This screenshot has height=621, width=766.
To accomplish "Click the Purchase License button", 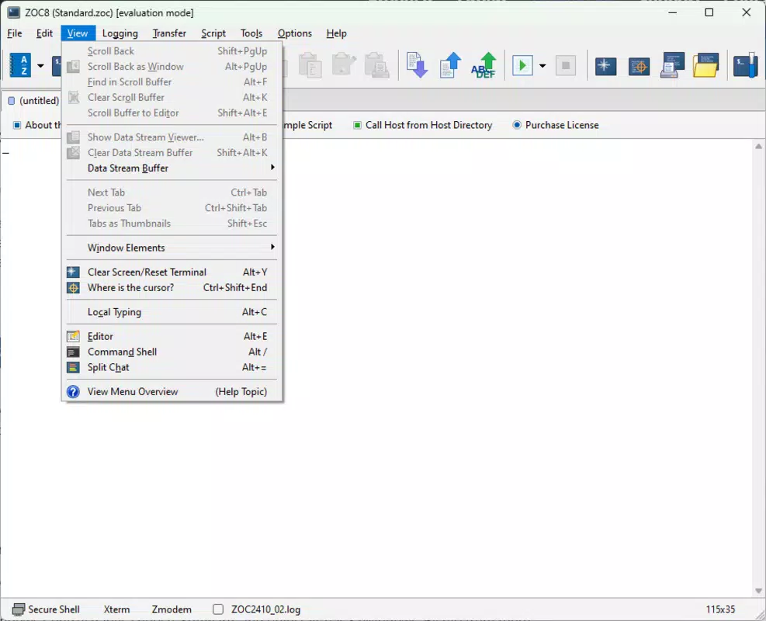I will click(556, 125).
